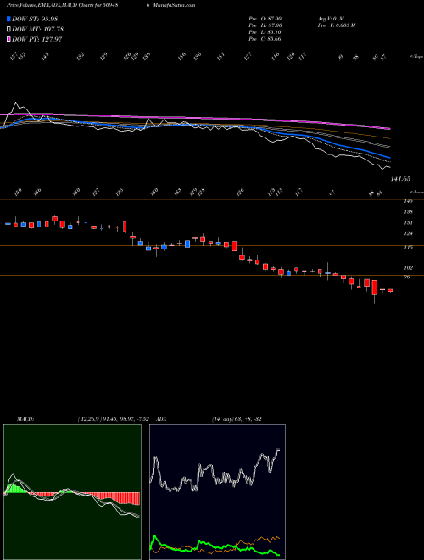Click the (12,26,9) MACD parameters text

coord(113,418)
